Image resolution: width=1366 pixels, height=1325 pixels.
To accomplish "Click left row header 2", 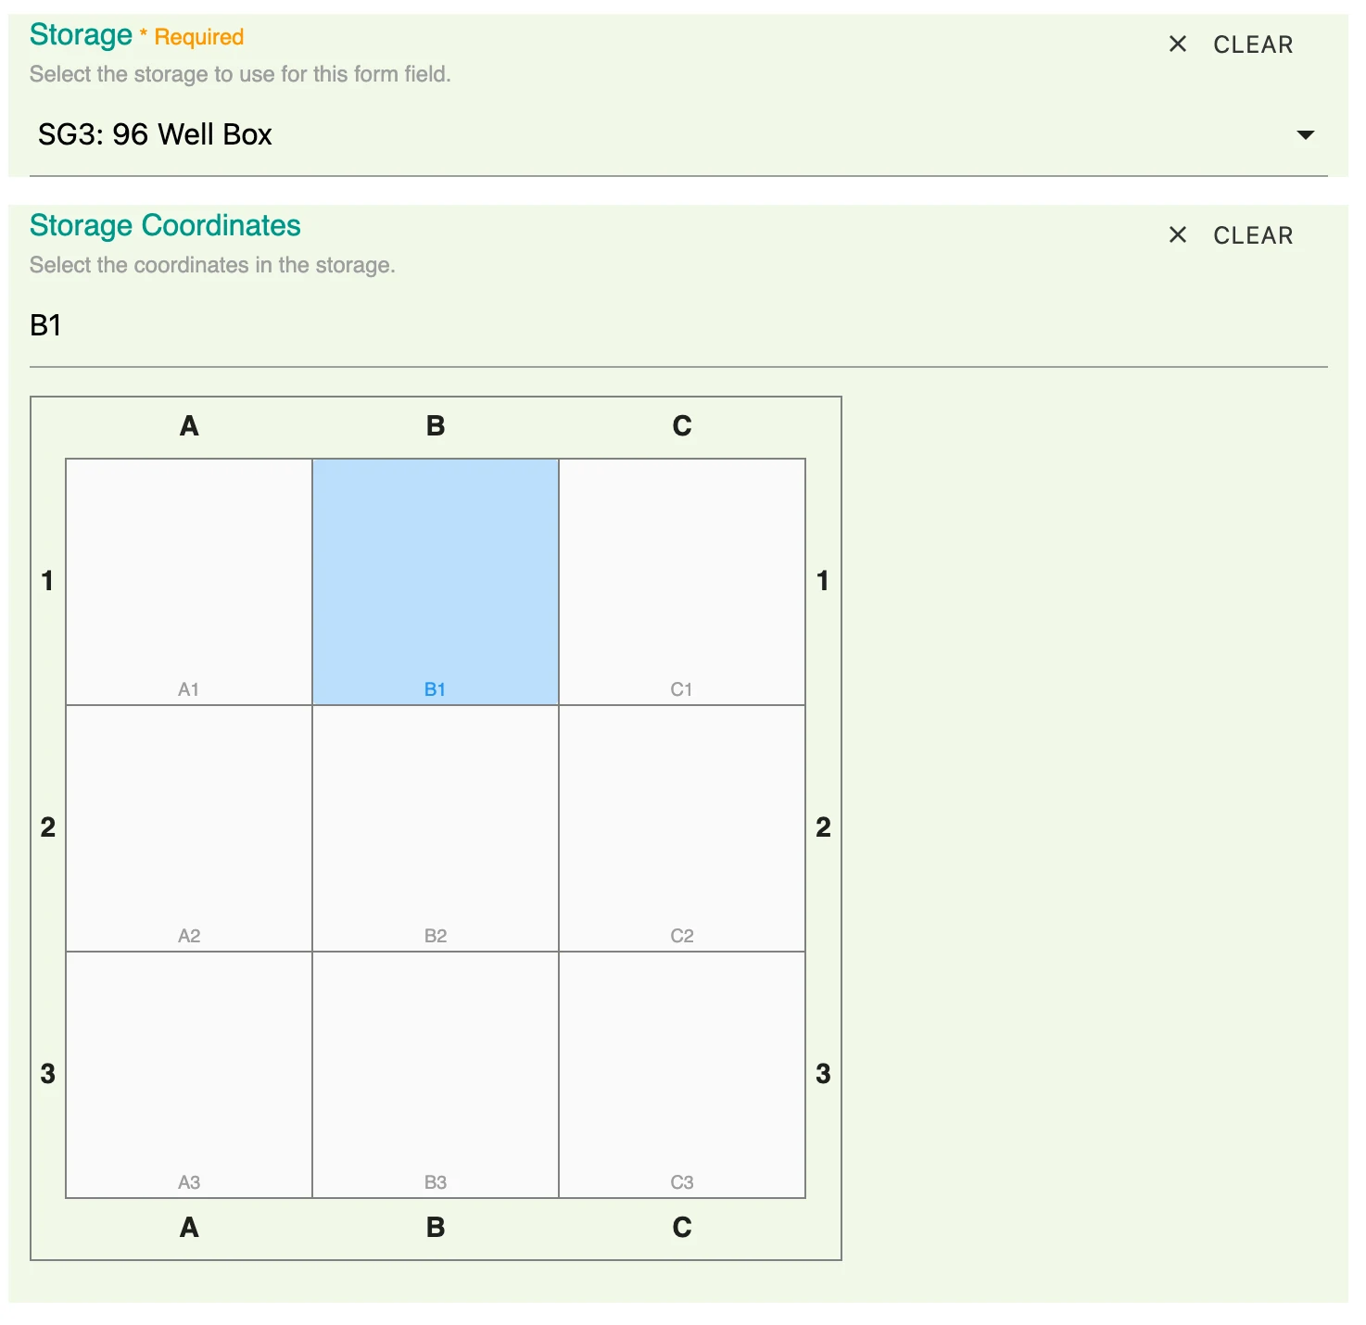I will (48, 827).
